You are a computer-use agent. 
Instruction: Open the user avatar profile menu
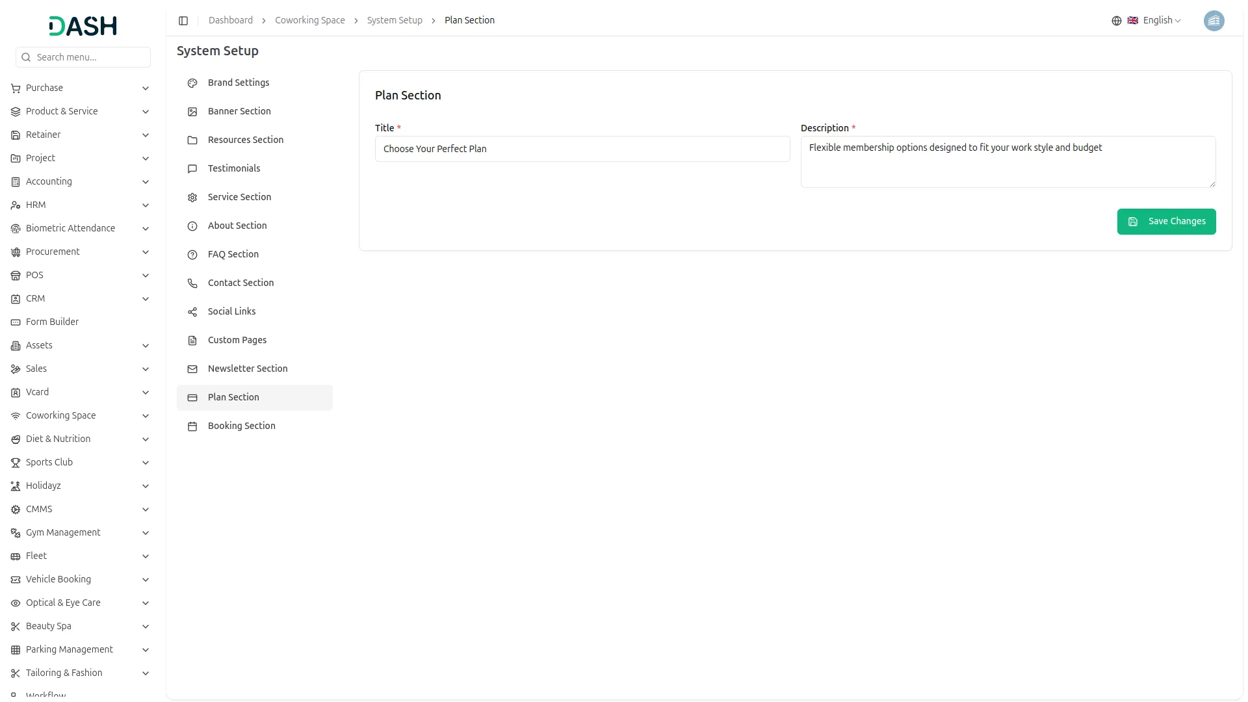pos(1214,21)
